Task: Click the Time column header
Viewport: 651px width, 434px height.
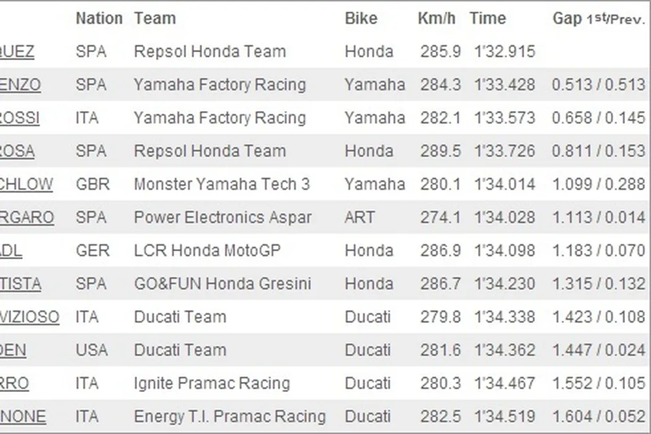Action: [x=487, y=19]
